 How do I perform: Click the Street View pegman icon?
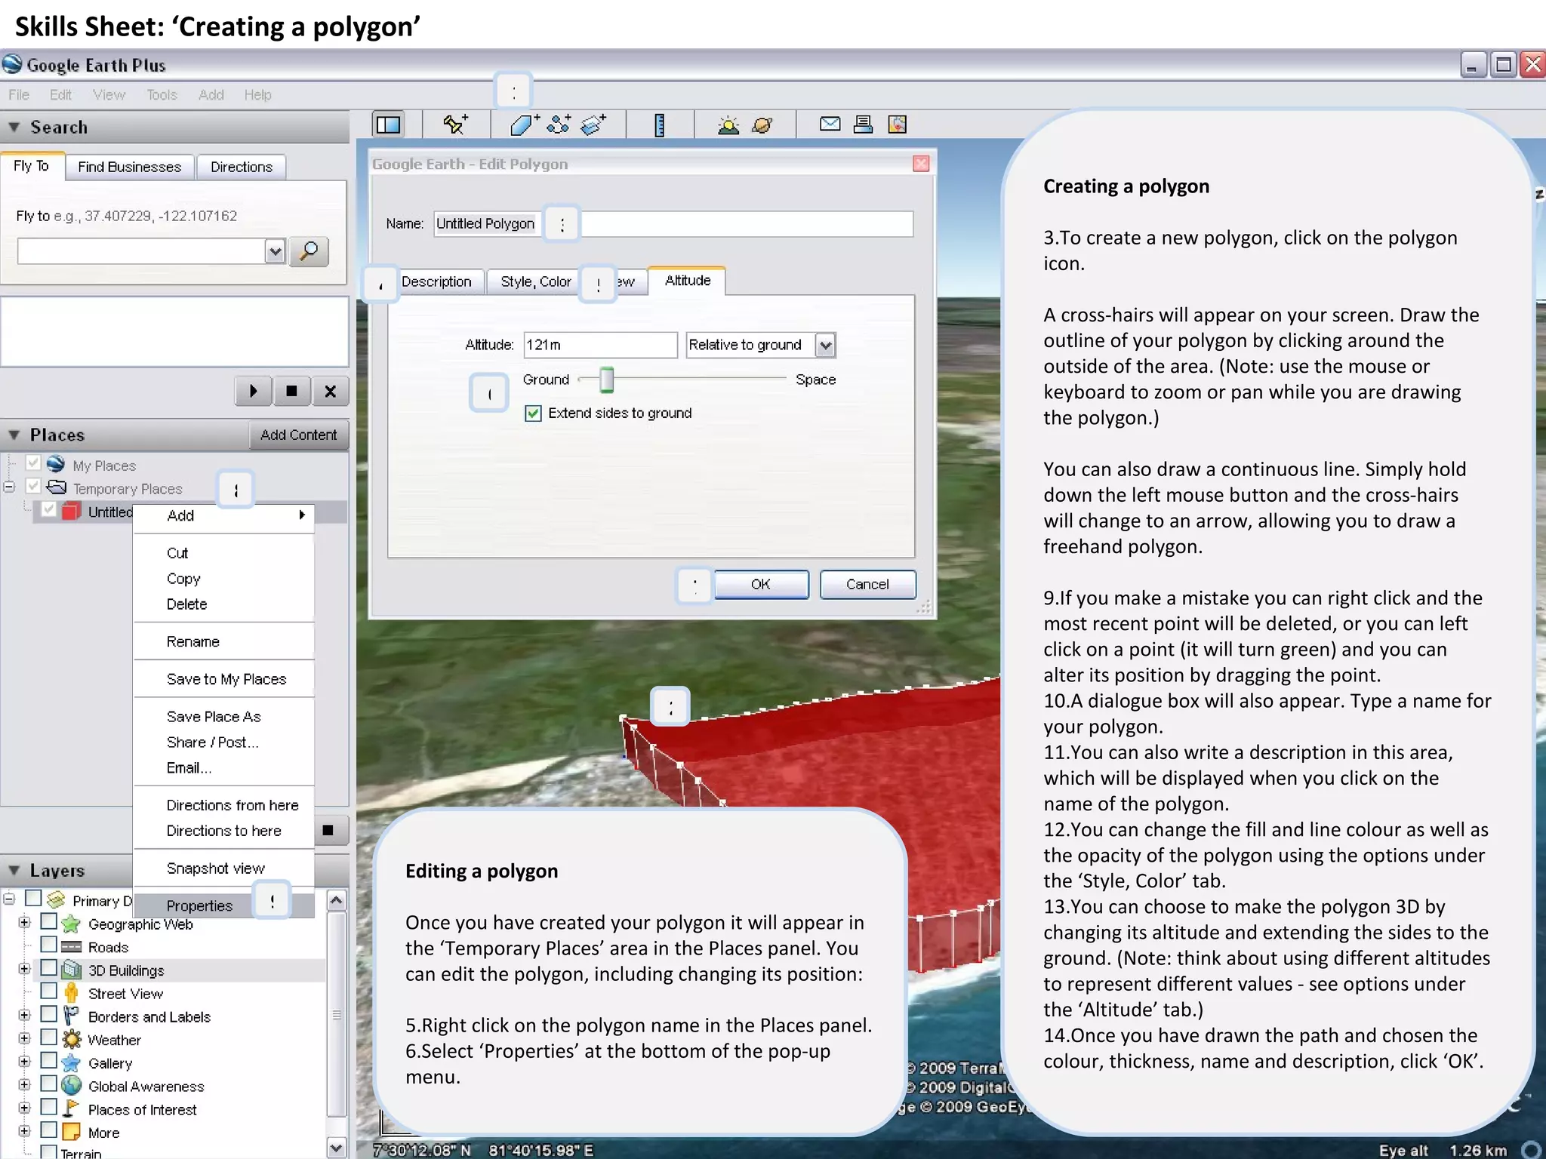(71, 993)
